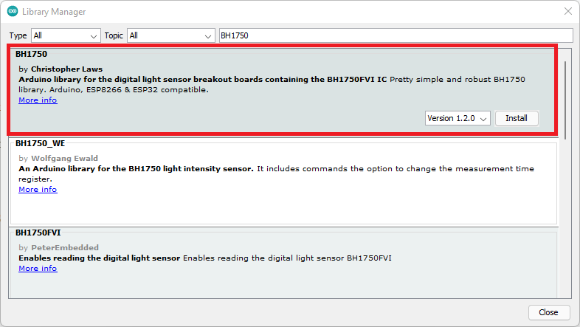Click the Arduino logo icon in title bar
580x327 pixels.
[x=13, y=12]
